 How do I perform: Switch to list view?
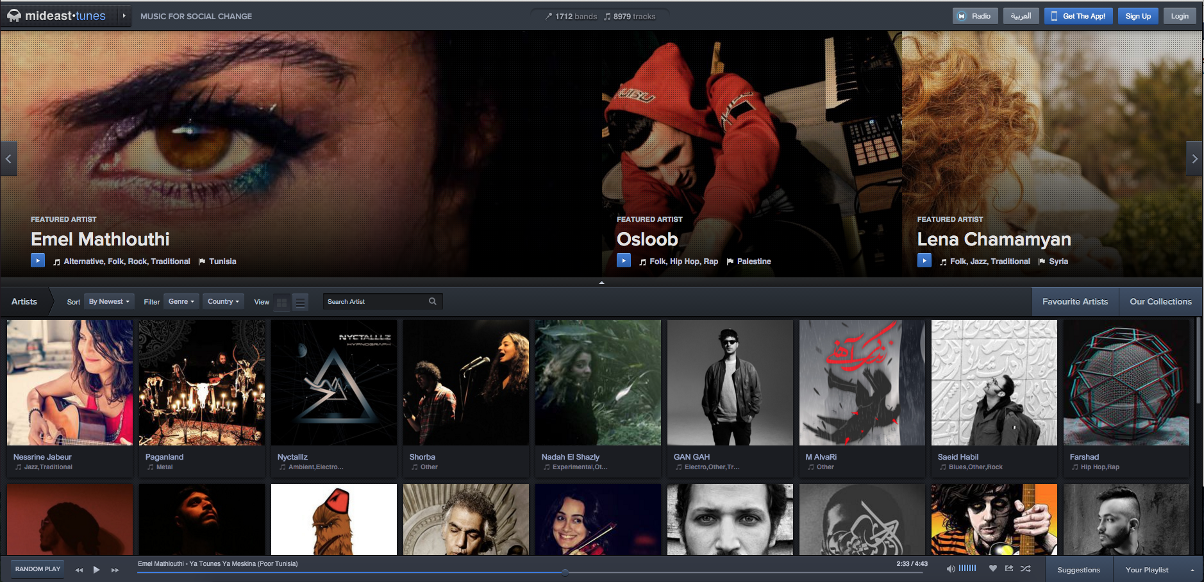300,302
